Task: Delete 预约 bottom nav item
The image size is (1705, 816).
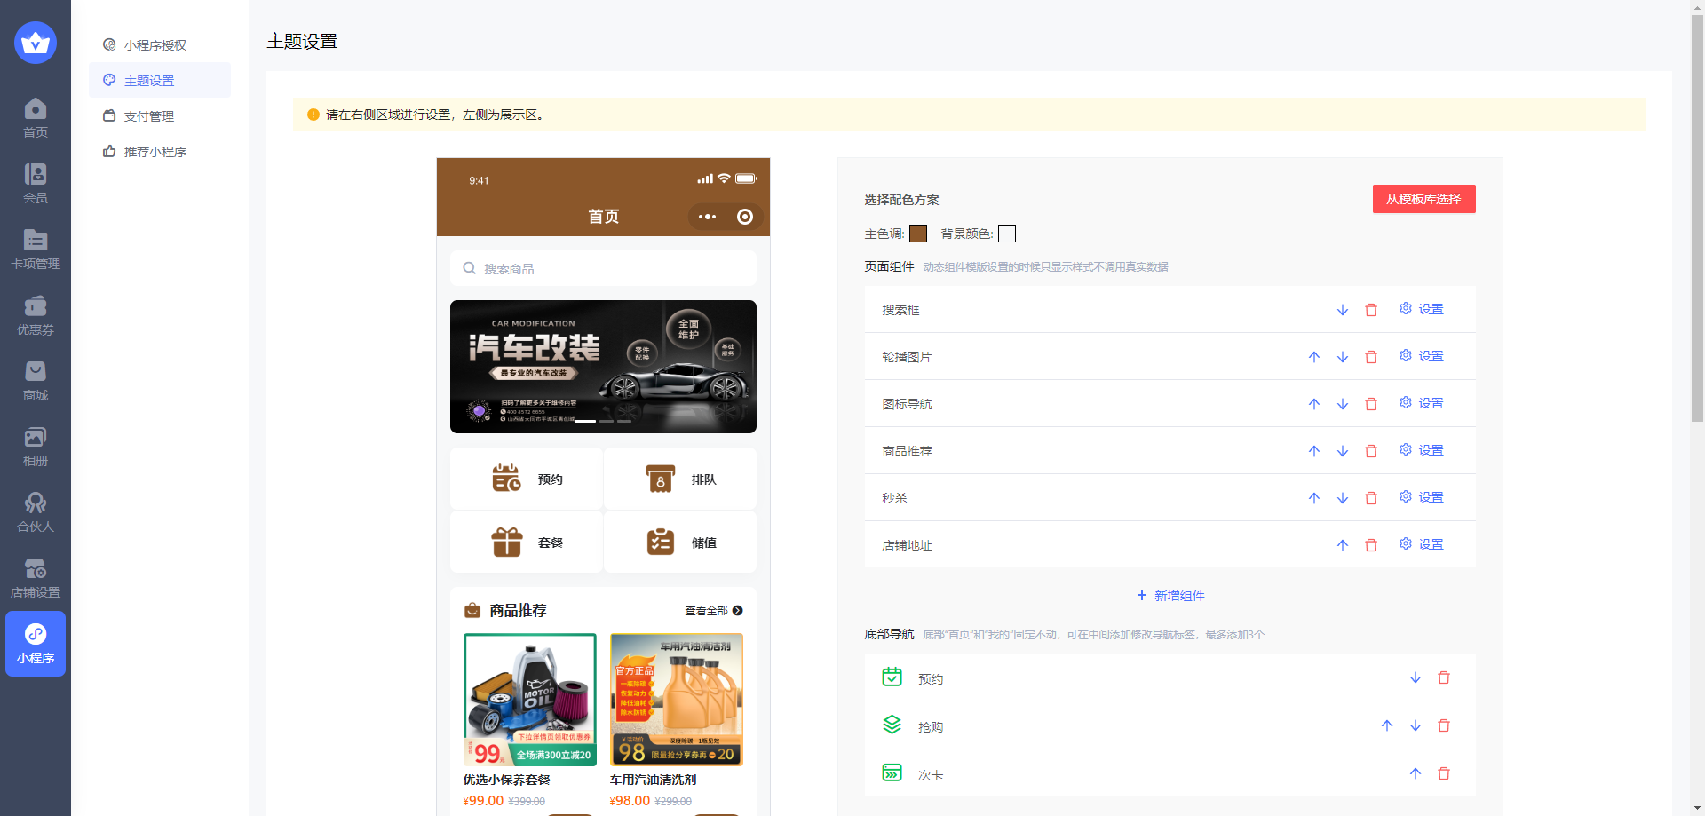Action: click(1444, 677)
